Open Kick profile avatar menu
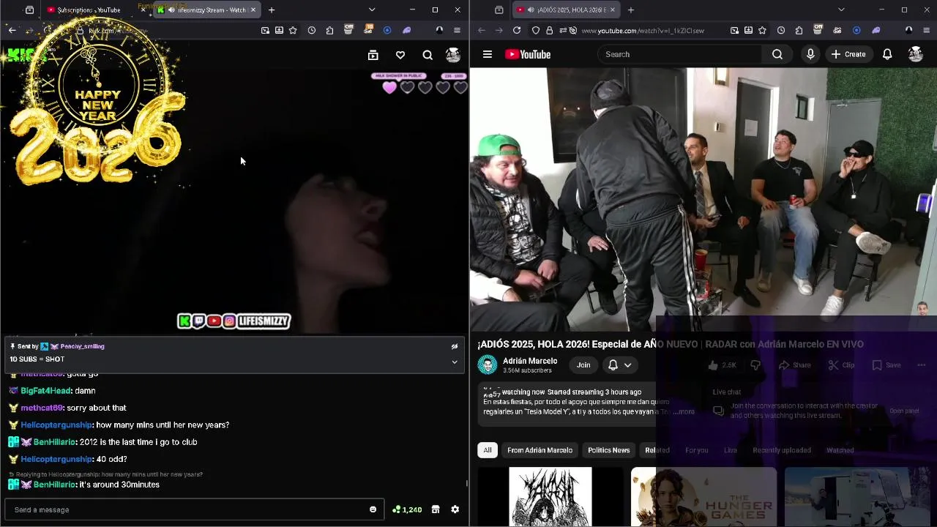Image resolution: width=937 pixels, height=527 pixels. click(x=453, y=55)
